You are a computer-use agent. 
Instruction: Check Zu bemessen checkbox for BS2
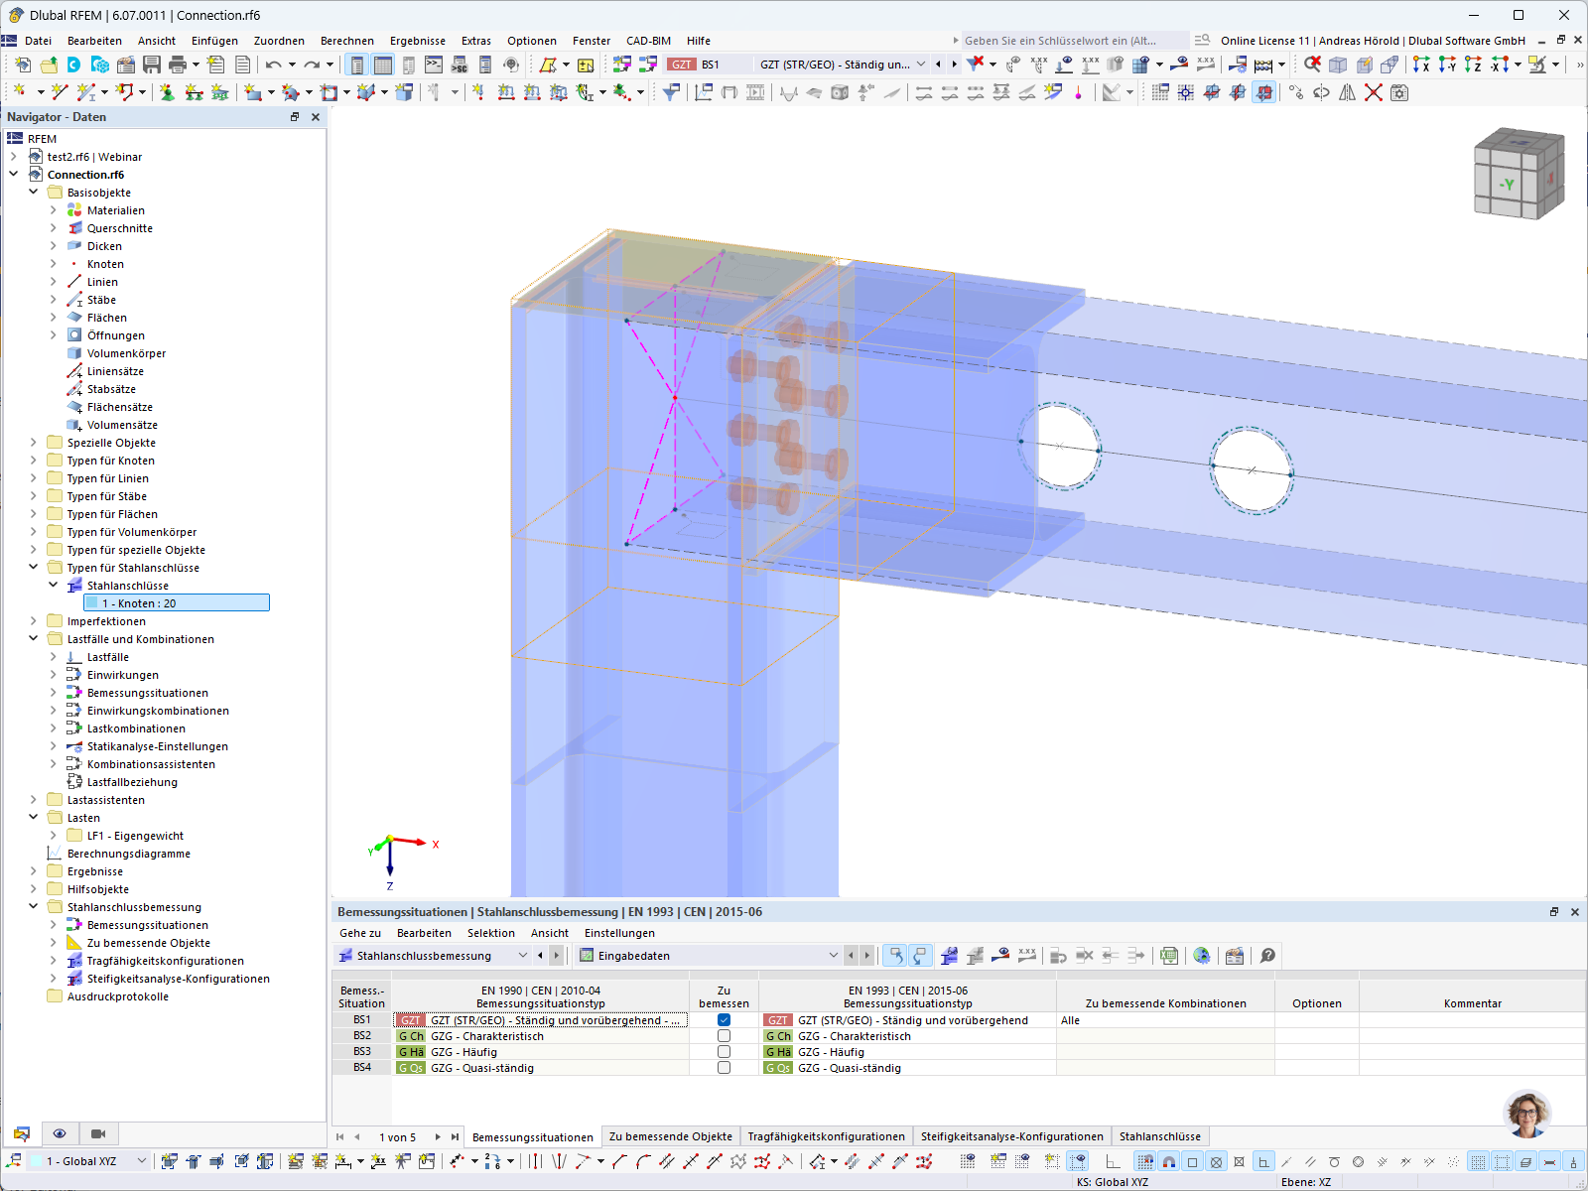(724, 1036)
